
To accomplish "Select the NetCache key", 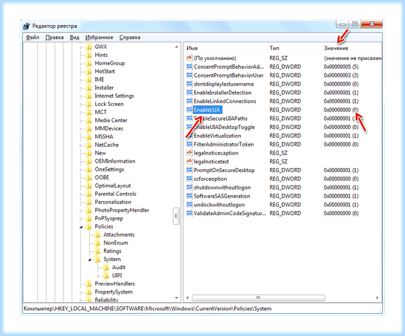I will point(107,145).
